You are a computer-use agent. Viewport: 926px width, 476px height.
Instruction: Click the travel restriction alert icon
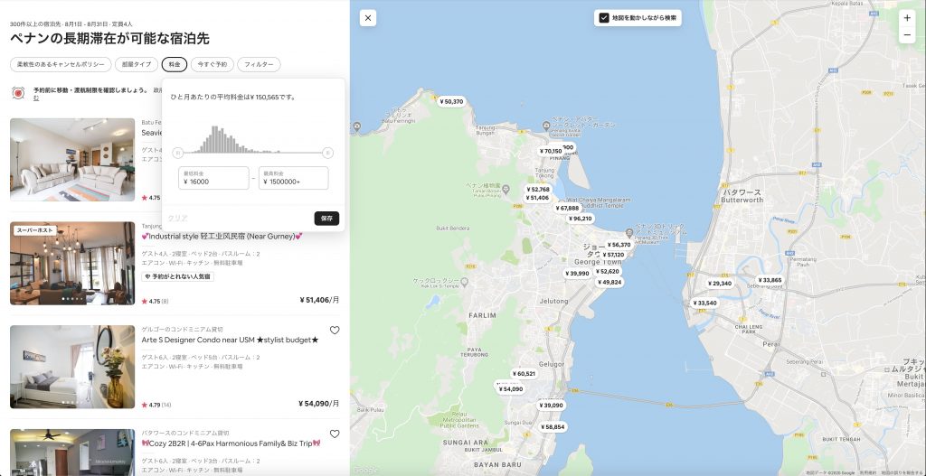click(18, 93)
